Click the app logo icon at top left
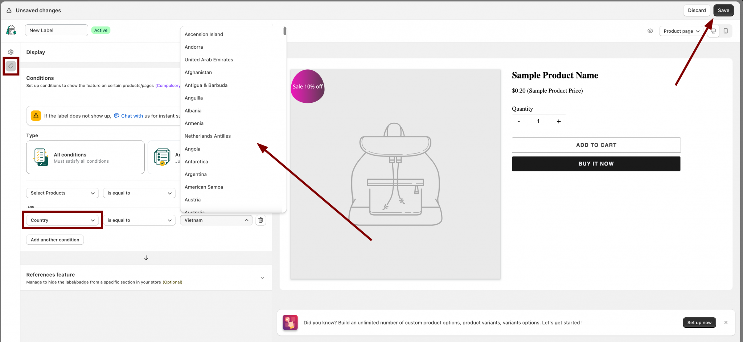Image resolution: width=743 pixels, height=342 pixels. [x=11, y=30]
